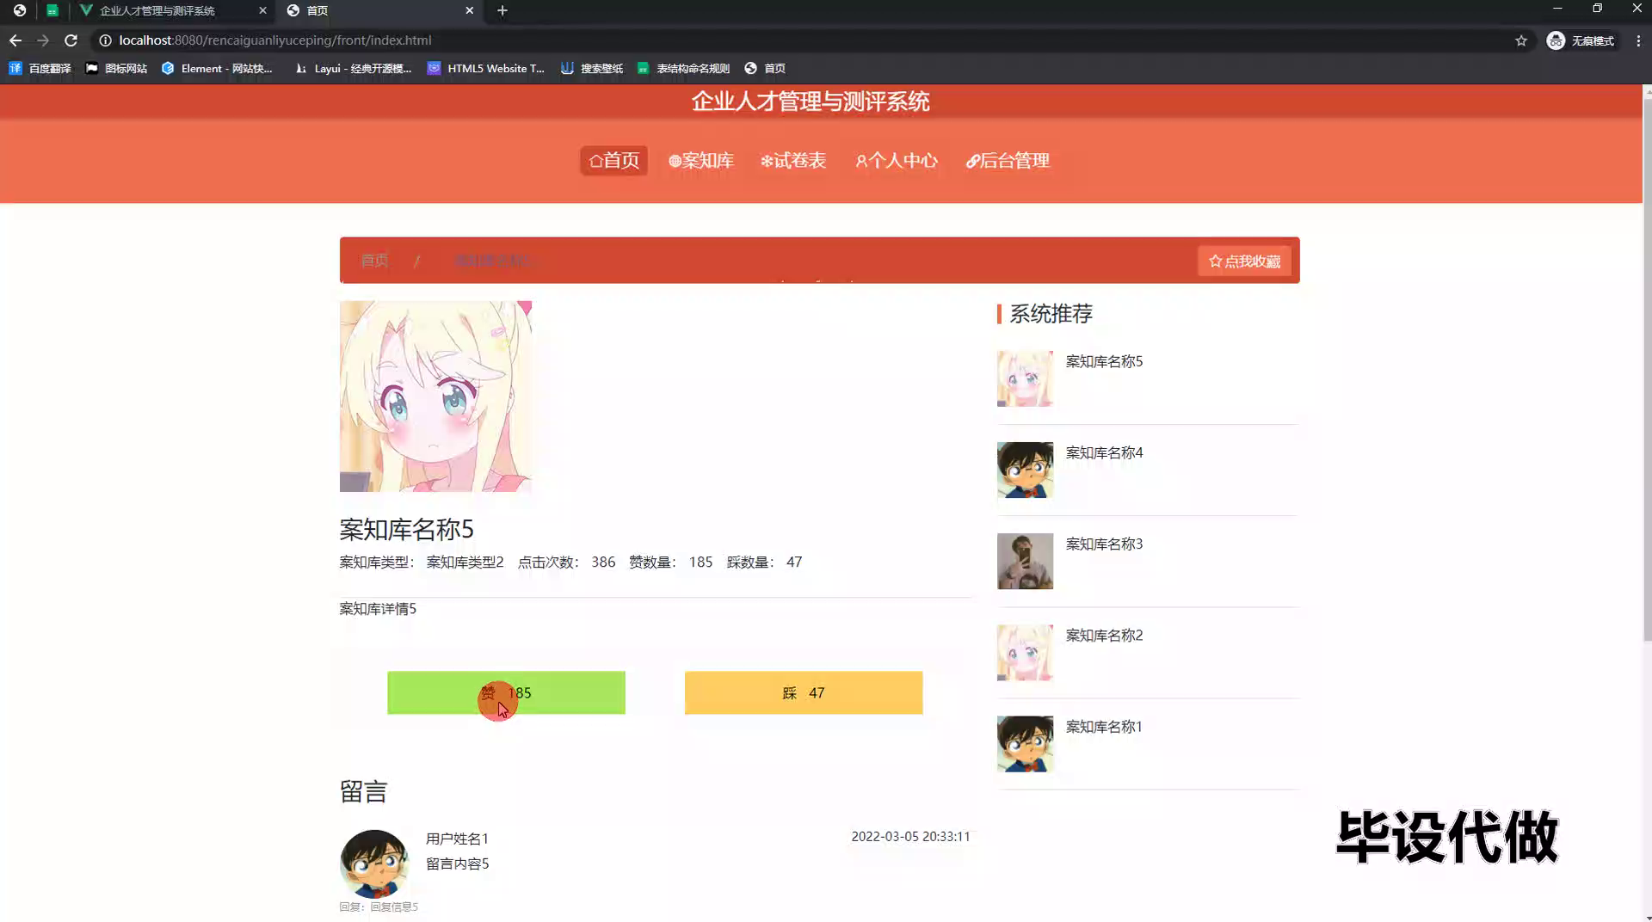Screen dimensions: 1652x922
Task: Click the browser forward arrow
Action: [x=43, y=40]
